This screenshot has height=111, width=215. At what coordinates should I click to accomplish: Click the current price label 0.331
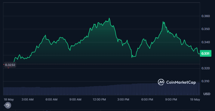tap(206, 53)
